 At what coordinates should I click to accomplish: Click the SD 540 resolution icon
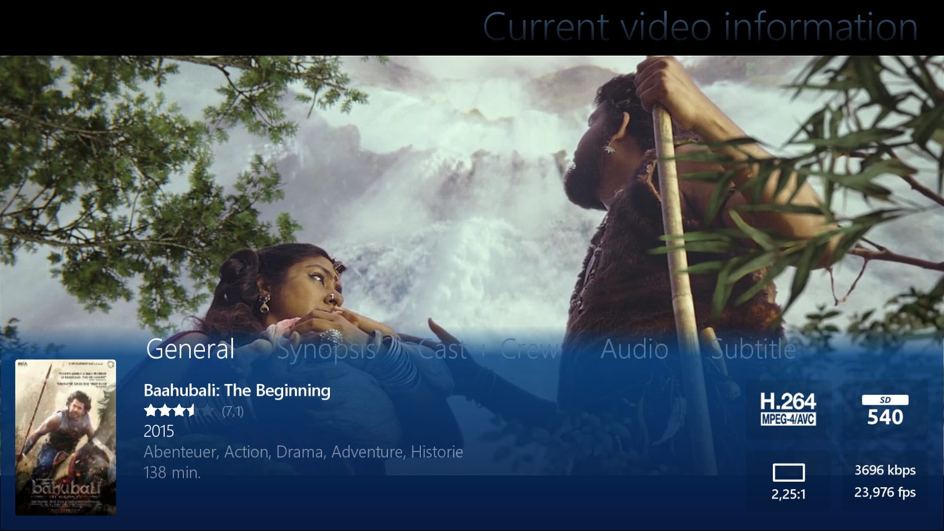point(885,410)
